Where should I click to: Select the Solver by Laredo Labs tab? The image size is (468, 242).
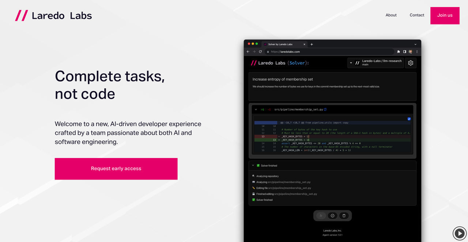click(x=284, y=44)
